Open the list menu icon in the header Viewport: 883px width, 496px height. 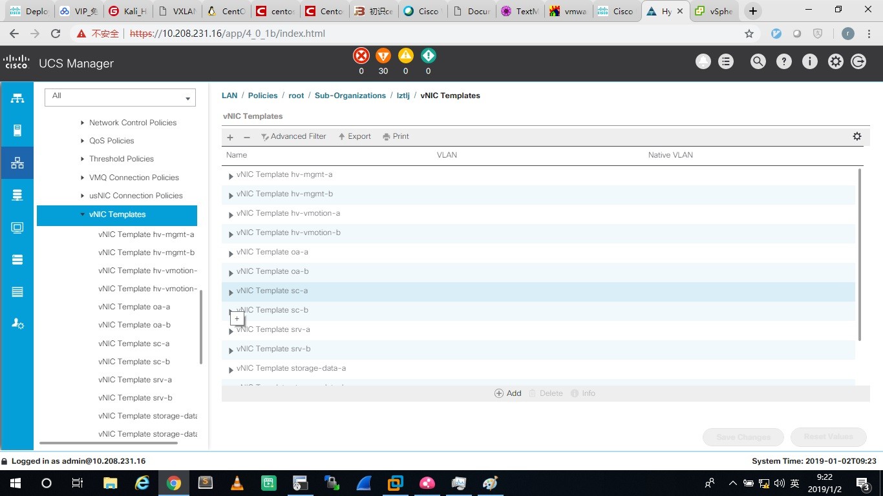click(x=726, y=62)
